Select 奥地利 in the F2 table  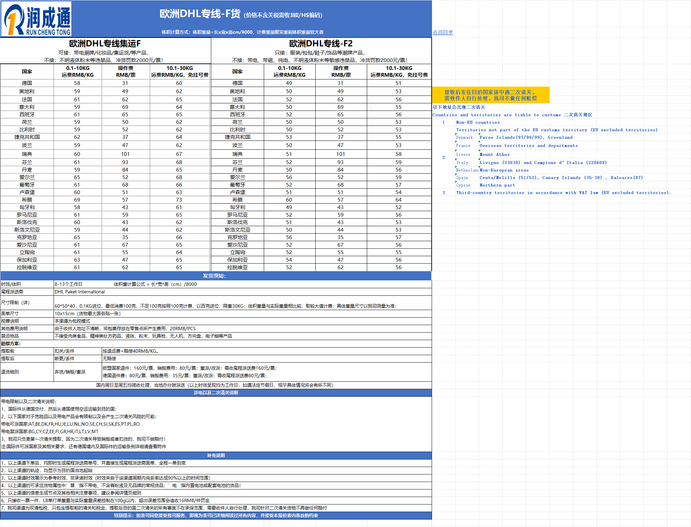point(237,91)
